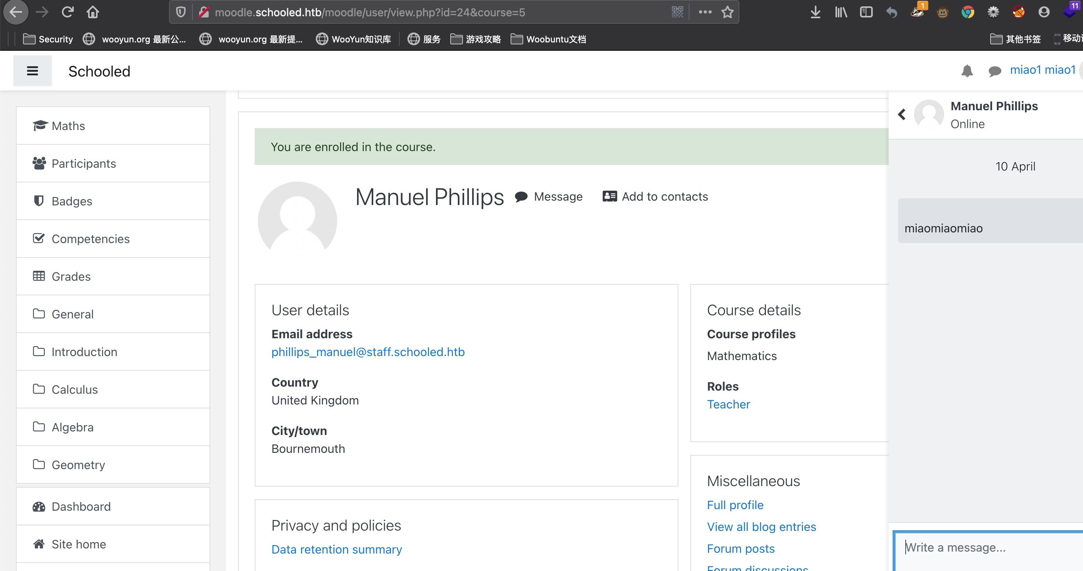Bookmark this page with the star icon

point(727,12)
